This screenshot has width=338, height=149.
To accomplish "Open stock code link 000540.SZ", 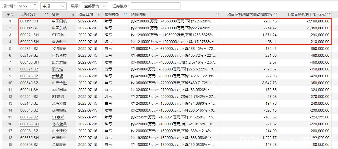I will 29,83.
